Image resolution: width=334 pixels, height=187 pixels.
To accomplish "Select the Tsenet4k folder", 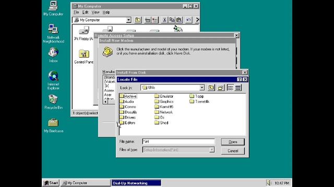I will click(x=199, y=102).
